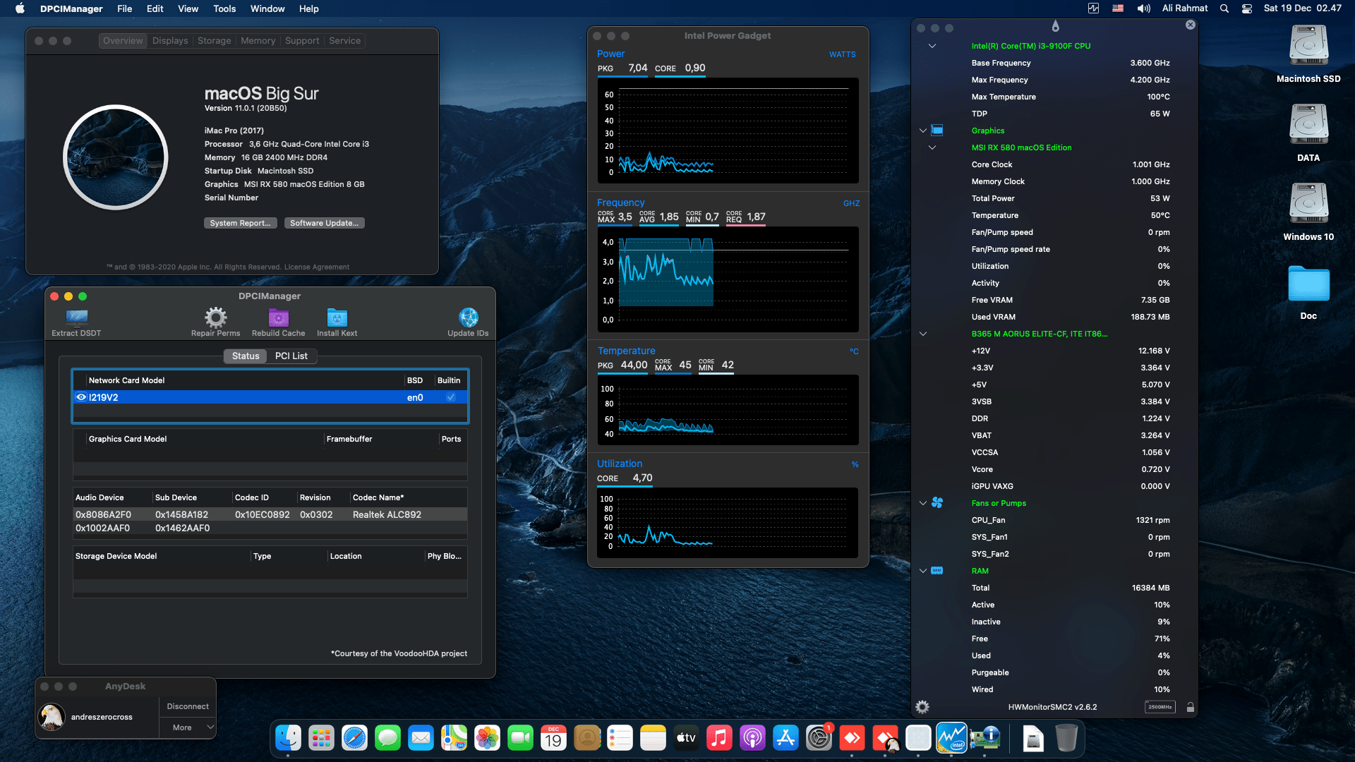Click the System Report button
Screen dimensions: 1355x762
coord(240,223)
